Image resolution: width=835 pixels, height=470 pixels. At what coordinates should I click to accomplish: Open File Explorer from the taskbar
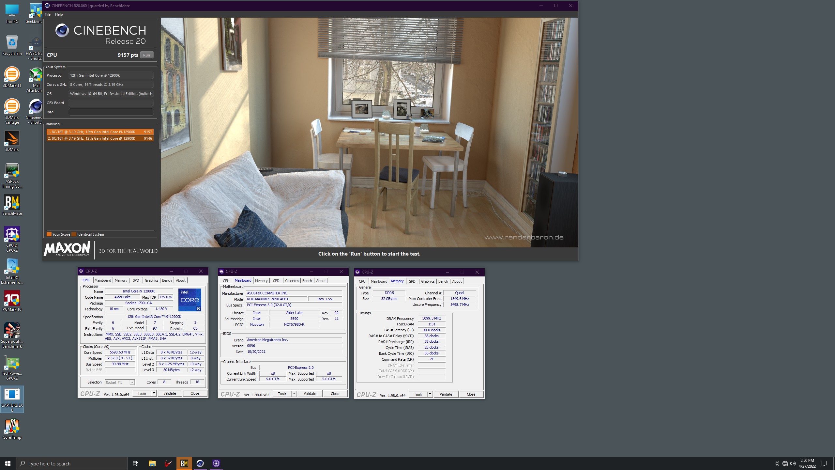click(x=152, y=463)
